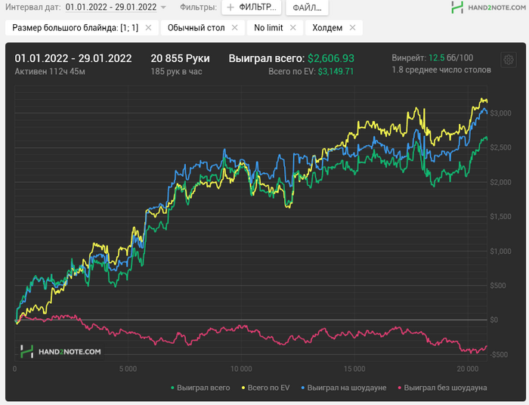The height and width of the screenshot is (405, 529).
Task: Click the 185 рук в час text
Action: click(x=176, y=72)
